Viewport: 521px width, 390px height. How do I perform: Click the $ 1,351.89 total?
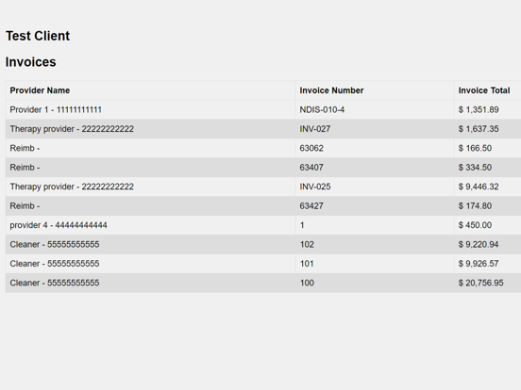[x=479, y=110]
